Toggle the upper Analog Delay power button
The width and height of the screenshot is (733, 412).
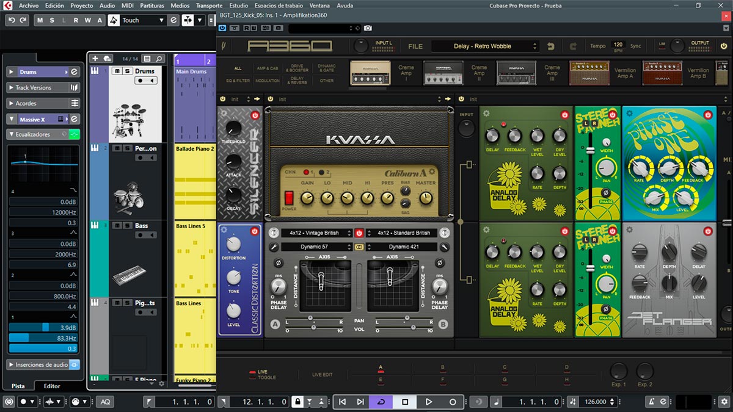[x=564, y=115]
